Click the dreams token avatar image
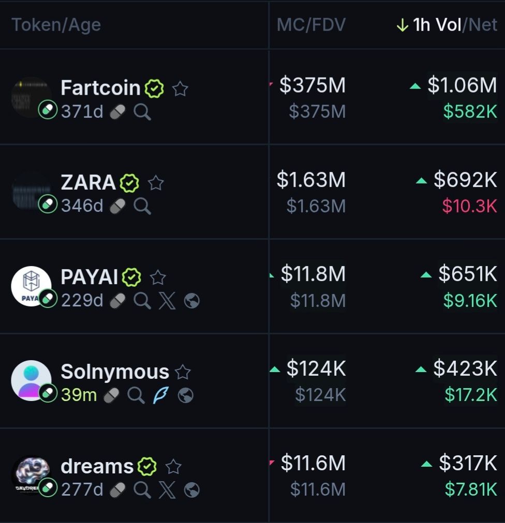 [31, 474]
